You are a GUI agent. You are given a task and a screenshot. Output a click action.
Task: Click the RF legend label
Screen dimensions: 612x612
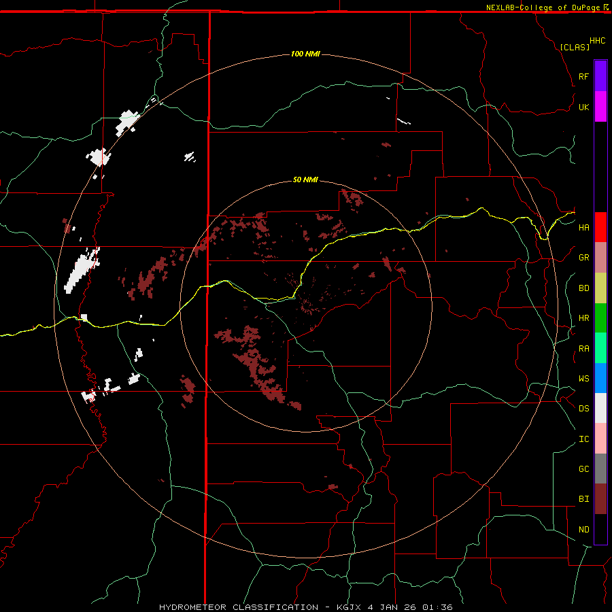tap(583, 76)
